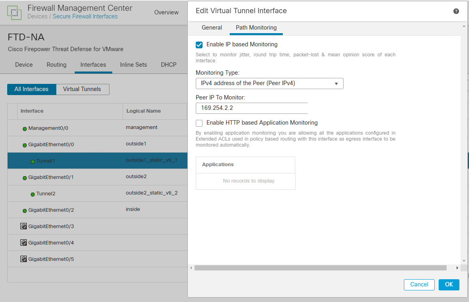Click logical name 'outside2_static_vti_2'
The image size is (469, 302).
(152, 193)
